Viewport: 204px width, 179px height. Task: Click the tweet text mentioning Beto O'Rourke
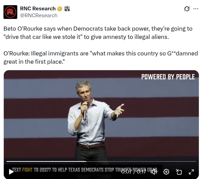98,33
